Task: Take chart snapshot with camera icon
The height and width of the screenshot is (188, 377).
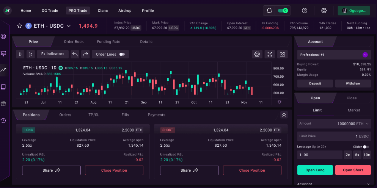Action: coord(282,54)
